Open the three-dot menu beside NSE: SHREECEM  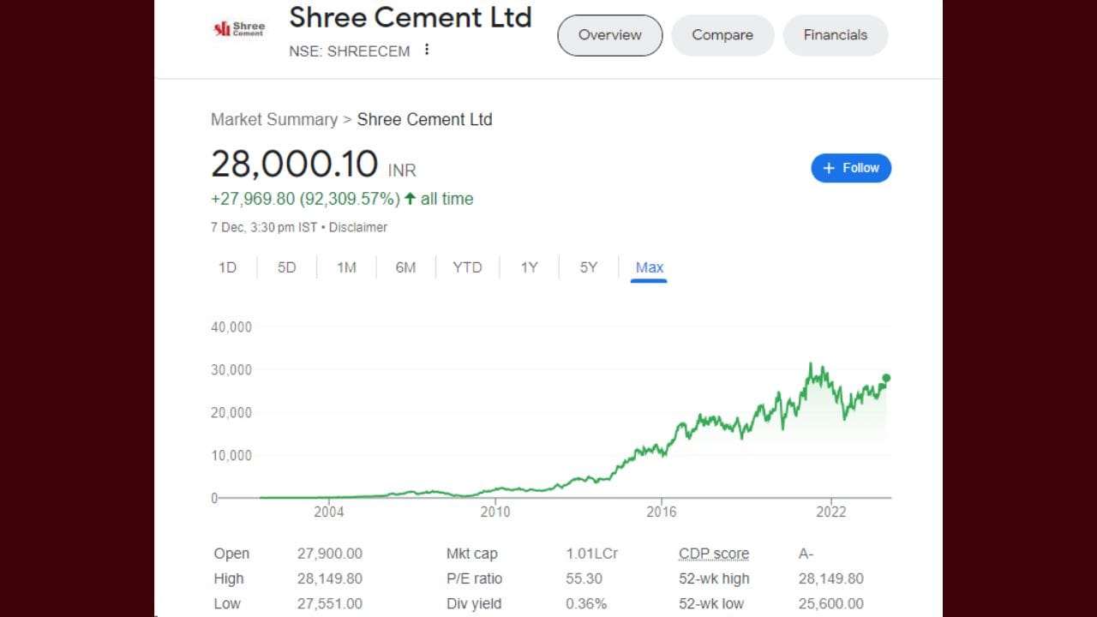pyautogui.click(x=426, y=50)
